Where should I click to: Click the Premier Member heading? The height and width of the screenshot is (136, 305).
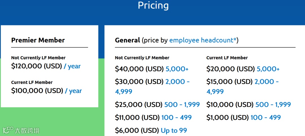tap(38, 40)
